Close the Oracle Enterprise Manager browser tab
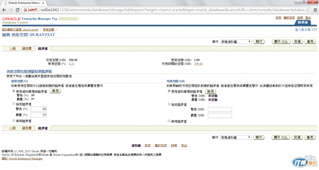 click(x=43, y=3)
